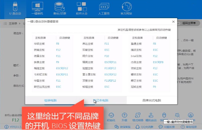Click the PE版本 printer-like icon
This screenshot has height=130, width=202.
click(x=191, y=115)
